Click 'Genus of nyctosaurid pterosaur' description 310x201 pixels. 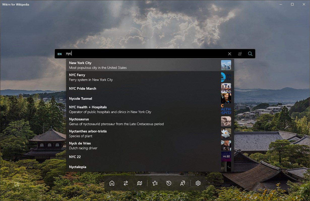tap(116, 124)
